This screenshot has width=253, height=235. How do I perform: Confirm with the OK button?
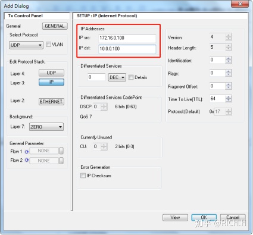click(x=204, y=218)
